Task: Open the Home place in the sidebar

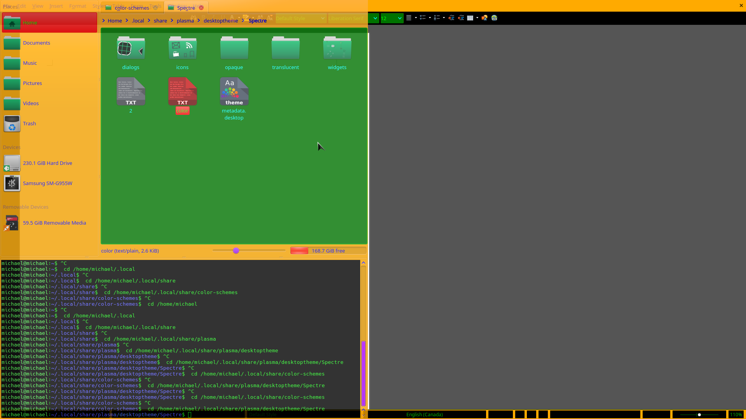Action: coord(49,23)
